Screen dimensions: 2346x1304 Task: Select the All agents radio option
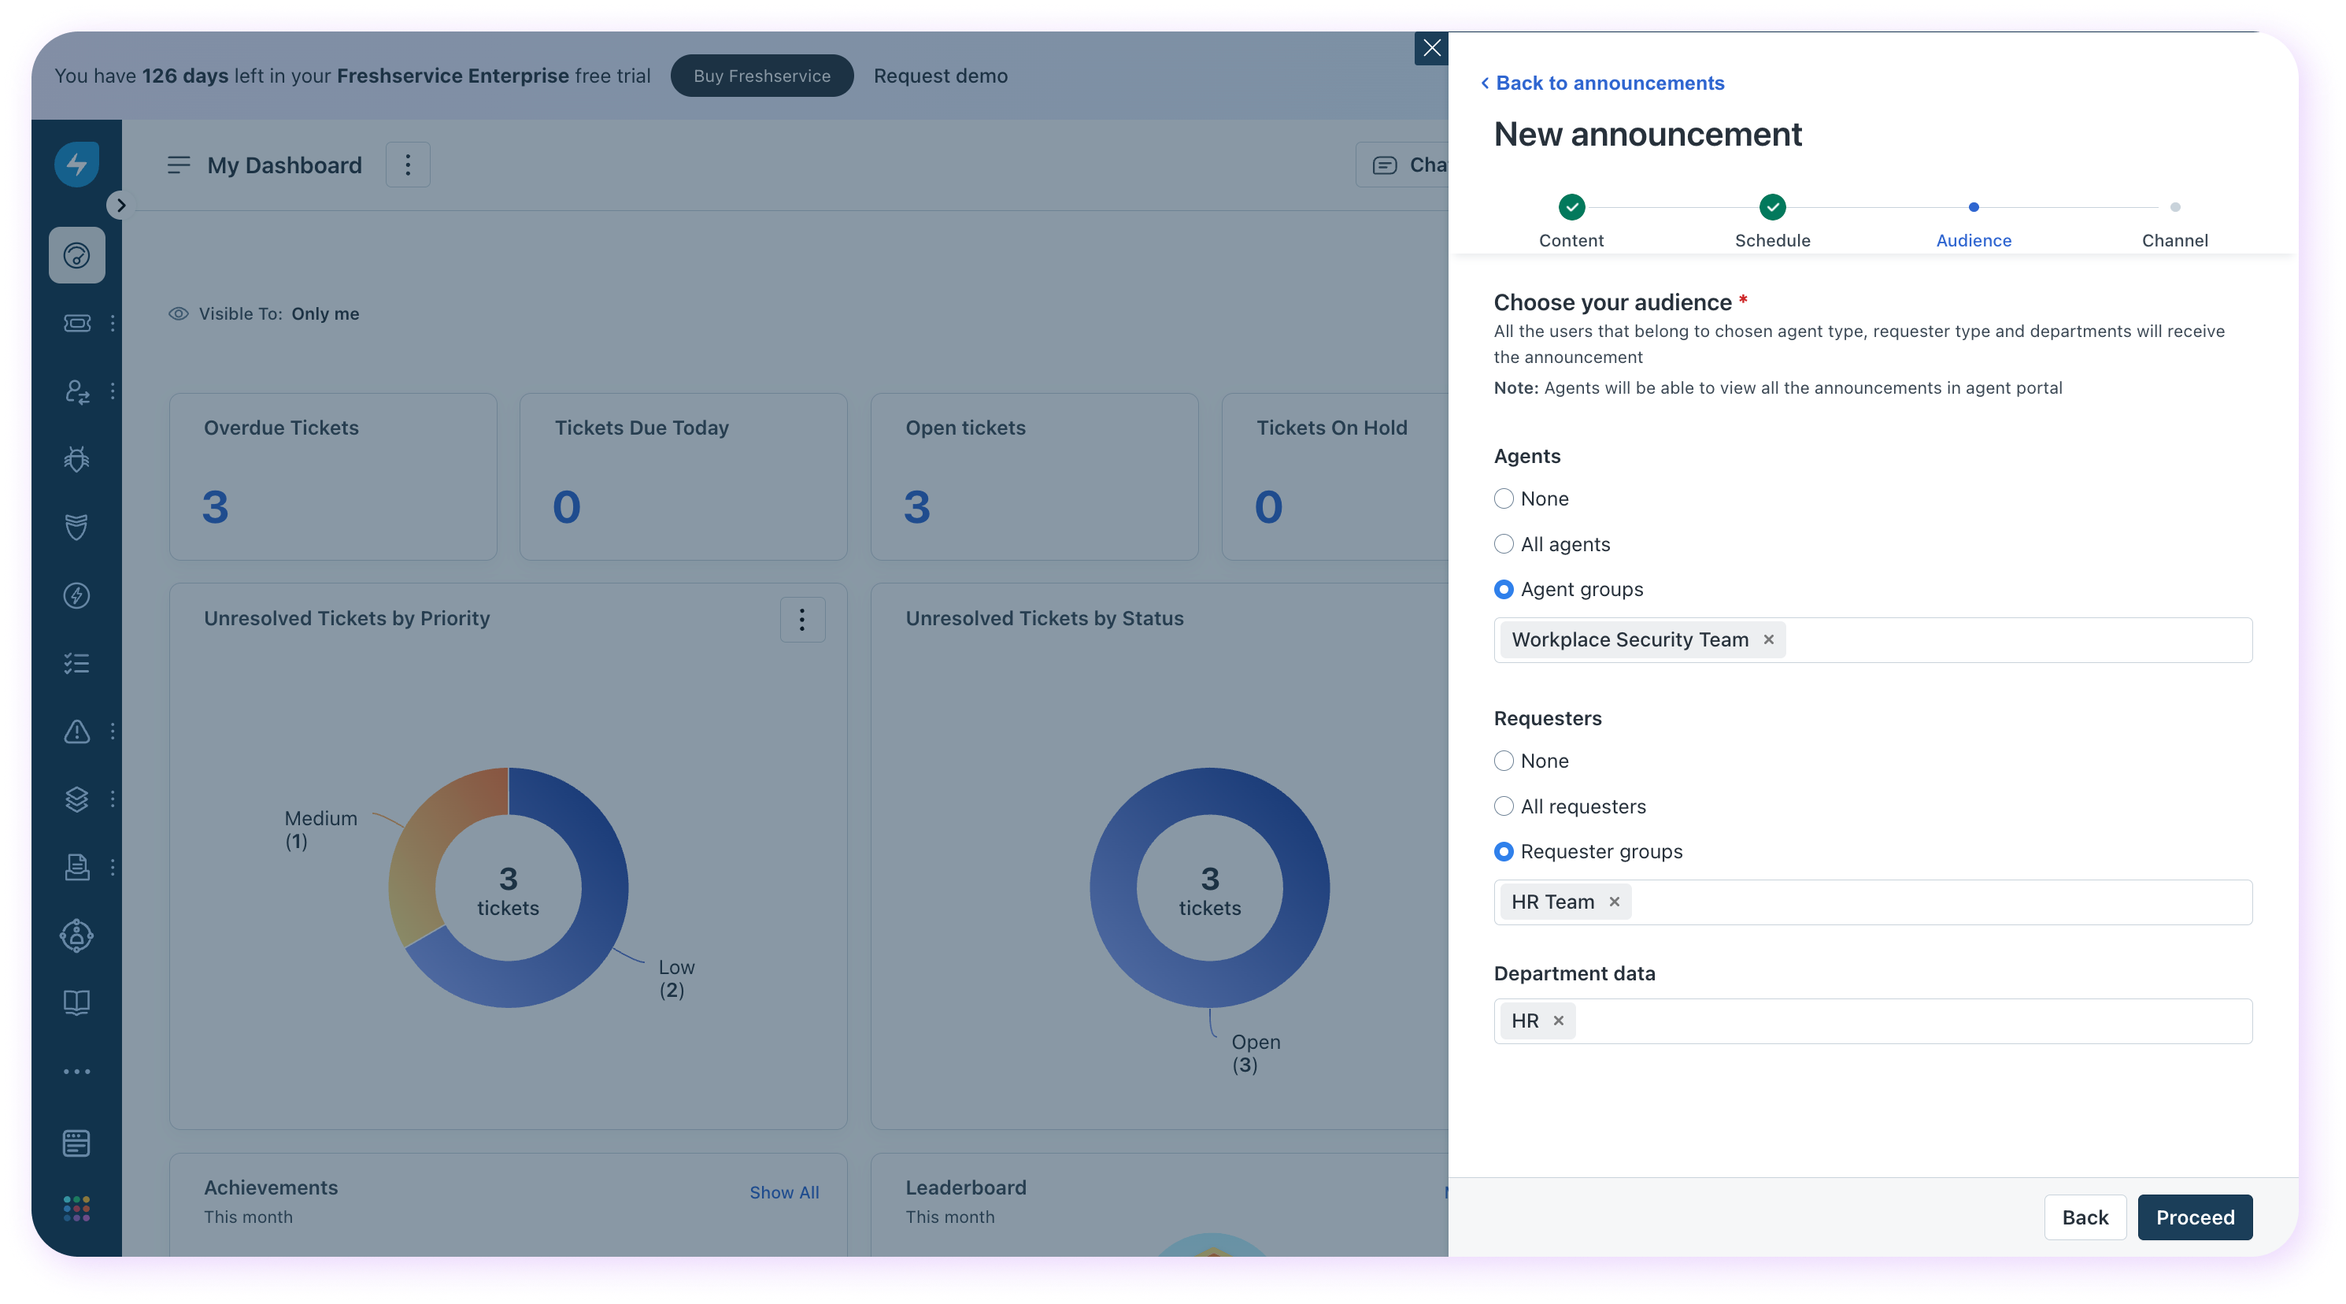click(1504, 544)
